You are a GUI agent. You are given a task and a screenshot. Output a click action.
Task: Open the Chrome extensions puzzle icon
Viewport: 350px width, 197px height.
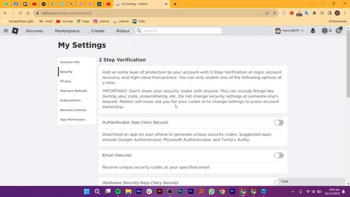coord(314,13)
